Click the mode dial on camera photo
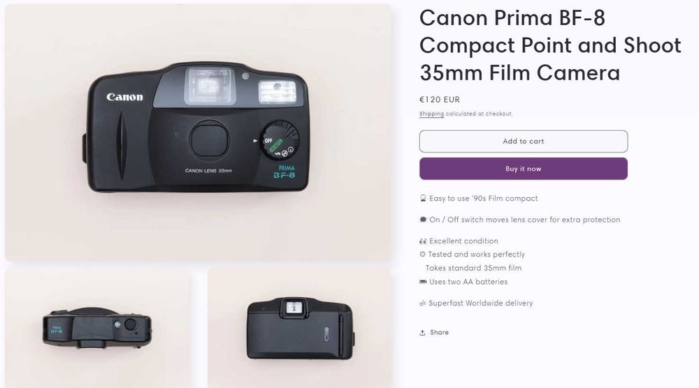The height and width of the screenshot is (388, 699). [x=280, y=140]
